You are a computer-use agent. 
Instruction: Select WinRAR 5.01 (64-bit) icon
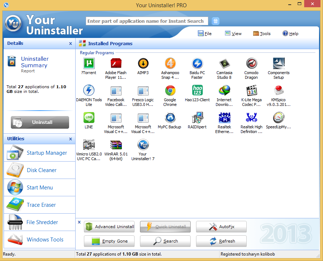tap(116, 145)
